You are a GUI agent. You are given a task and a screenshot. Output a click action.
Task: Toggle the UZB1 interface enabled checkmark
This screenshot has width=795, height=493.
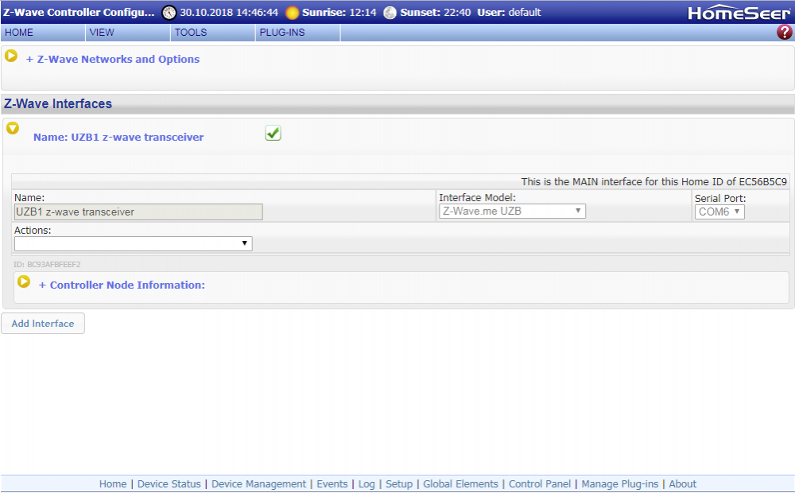click(273, 134)
